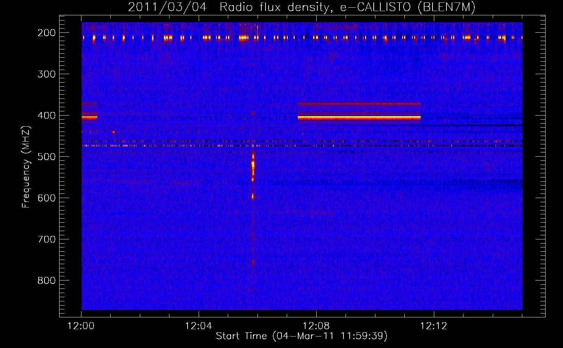The width and height of the screenshot is (563, 348).
Task: Click the bright burst near 520 MHz
Action: pos(253,166)
